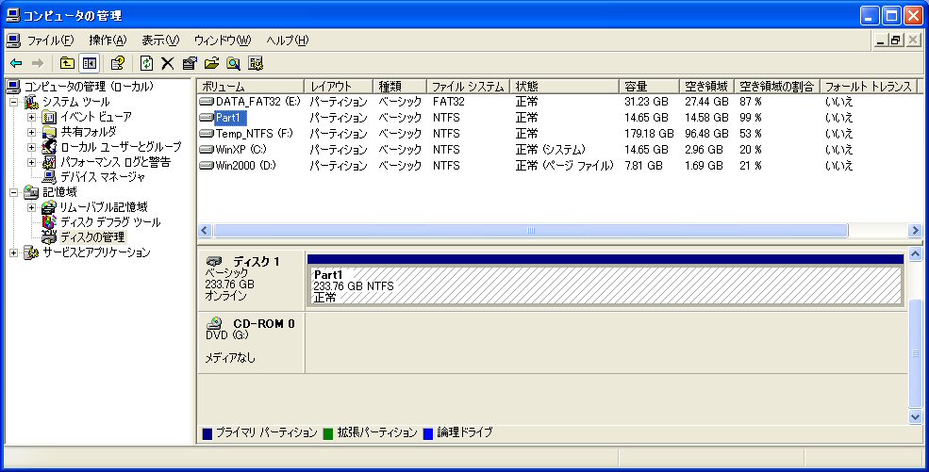Viewport: 929px width, 472px height.
Task: Sort by the 空き領域の割合 column header
Action: (777, 87)
